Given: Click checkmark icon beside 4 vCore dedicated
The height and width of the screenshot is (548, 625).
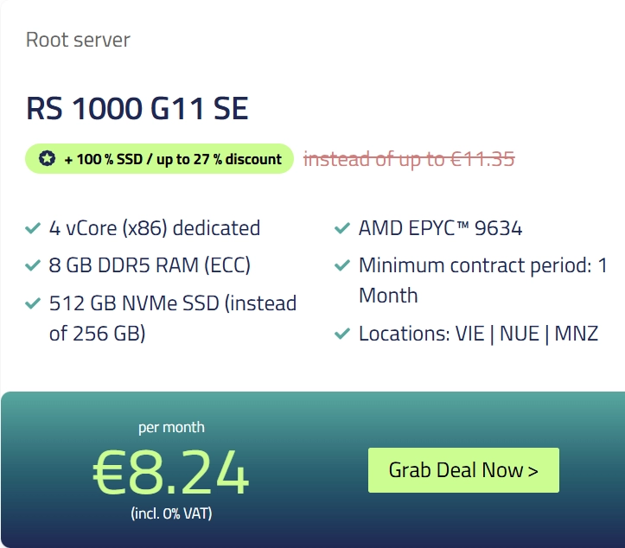Looking at the screenshot, I should (33, 228).
